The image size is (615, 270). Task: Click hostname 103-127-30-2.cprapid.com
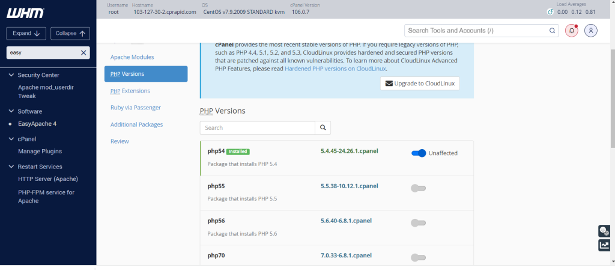165,12
